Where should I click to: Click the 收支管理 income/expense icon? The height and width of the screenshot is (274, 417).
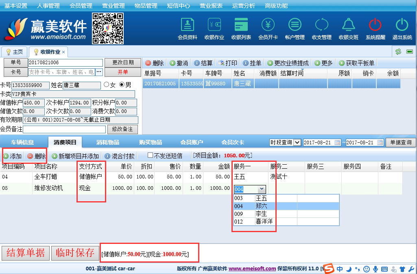point(321,28)
